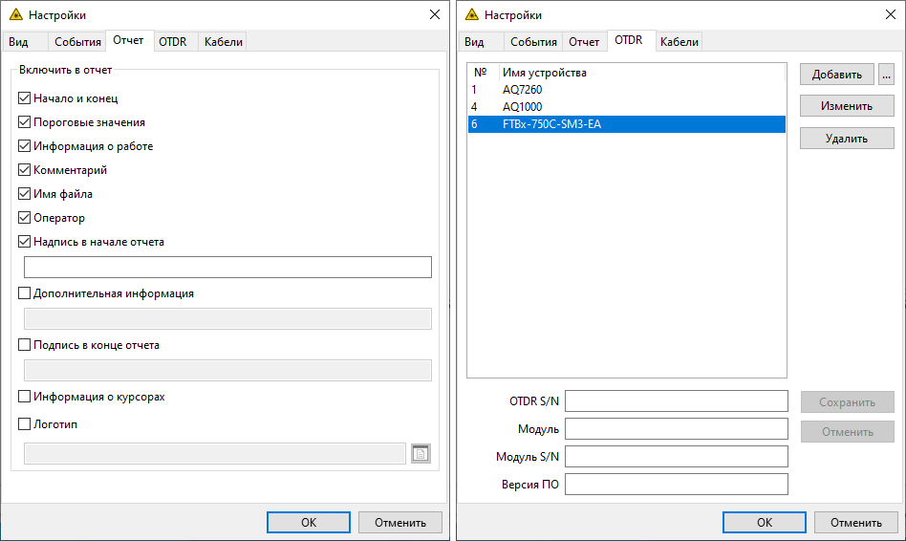Click the left window's title bar icon

16,15
